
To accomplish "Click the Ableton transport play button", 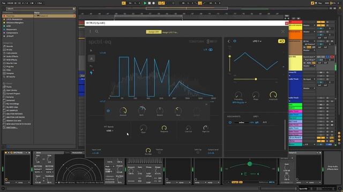I will coord(145,3).
